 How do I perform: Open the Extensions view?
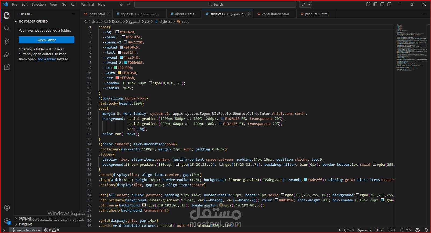tap(7, 67)
